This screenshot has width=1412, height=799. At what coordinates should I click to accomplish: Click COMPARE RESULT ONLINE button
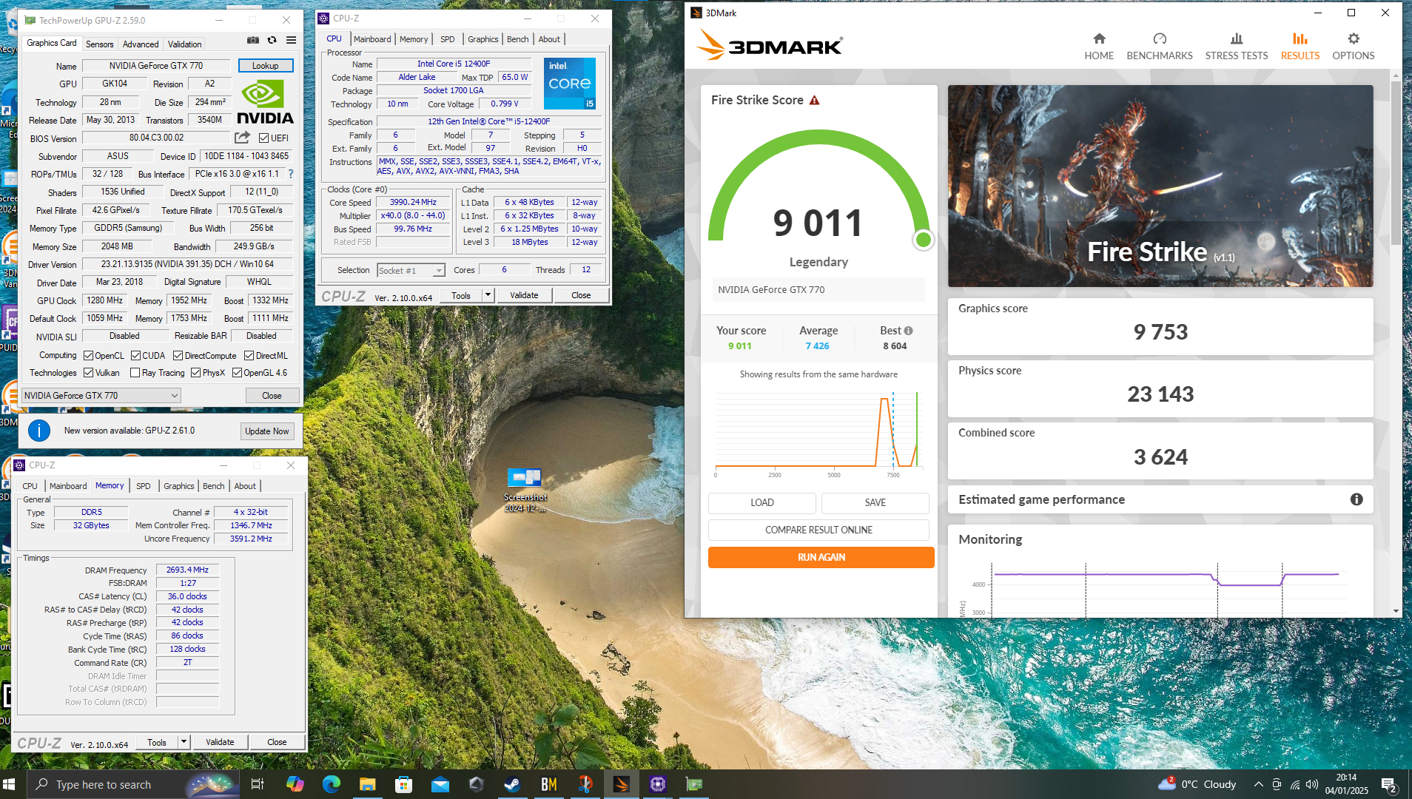tap(818, 530)
